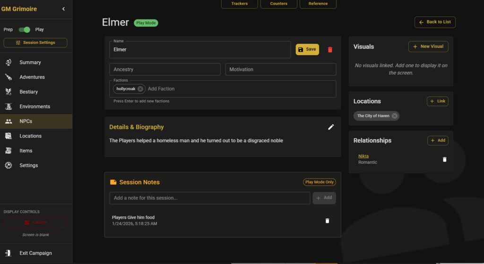Add a New Visual
This screenshot has width=484, height=264.
[x=428, y=47]
